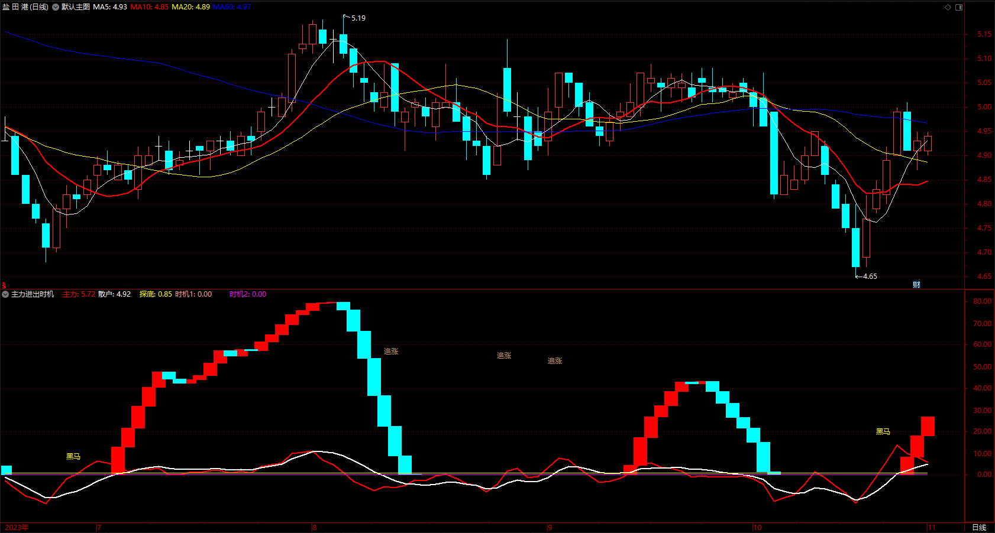
Task: Click the 0.00 indicator axis label
Action: (984, 474)
